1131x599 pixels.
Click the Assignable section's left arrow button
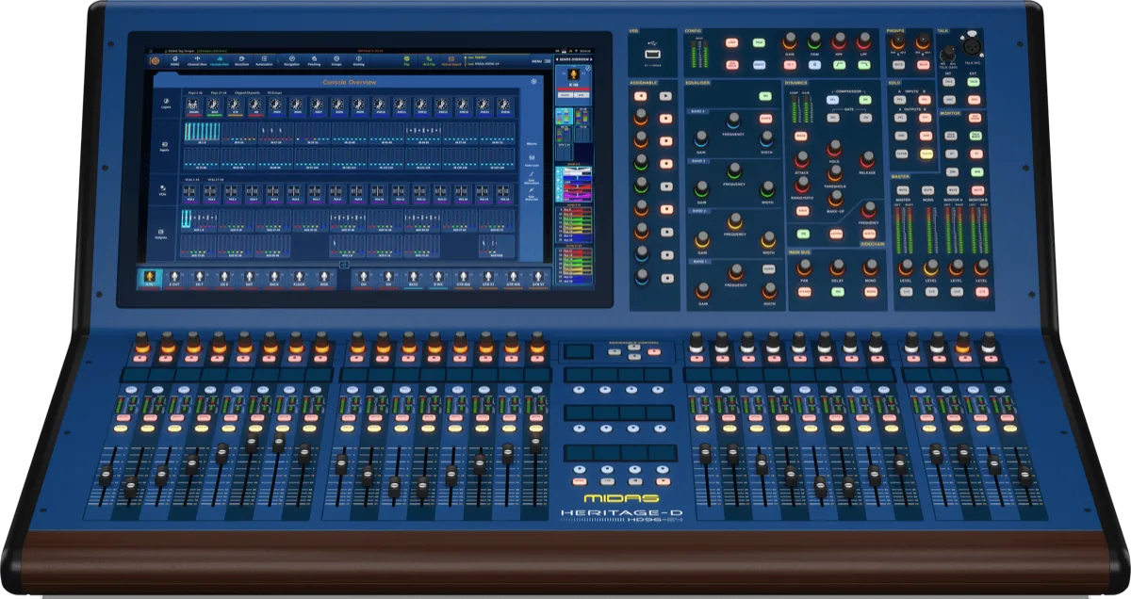(x=640, y=96)
